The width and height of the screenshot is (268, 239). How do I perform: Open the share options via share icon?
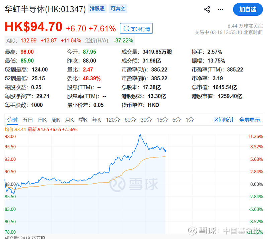tap(207, 9)
